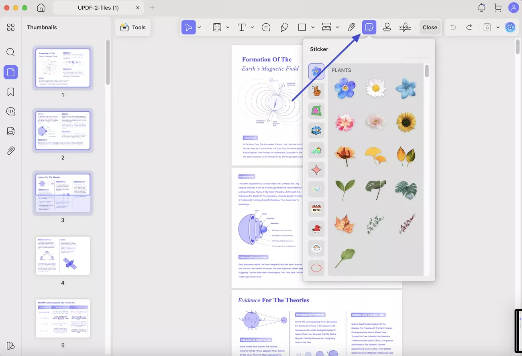Switch to the UPDF-2-files (1) tab
This screenshot has width=522, height=356.
click(x=98, y=8)
